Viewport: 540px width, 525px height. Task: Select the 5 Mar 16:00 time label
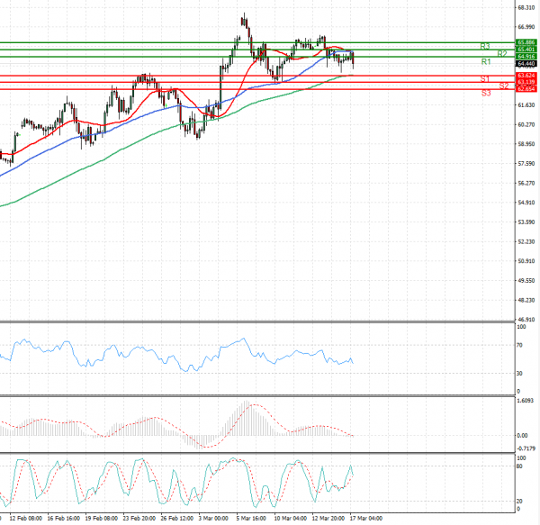point(251,518)
